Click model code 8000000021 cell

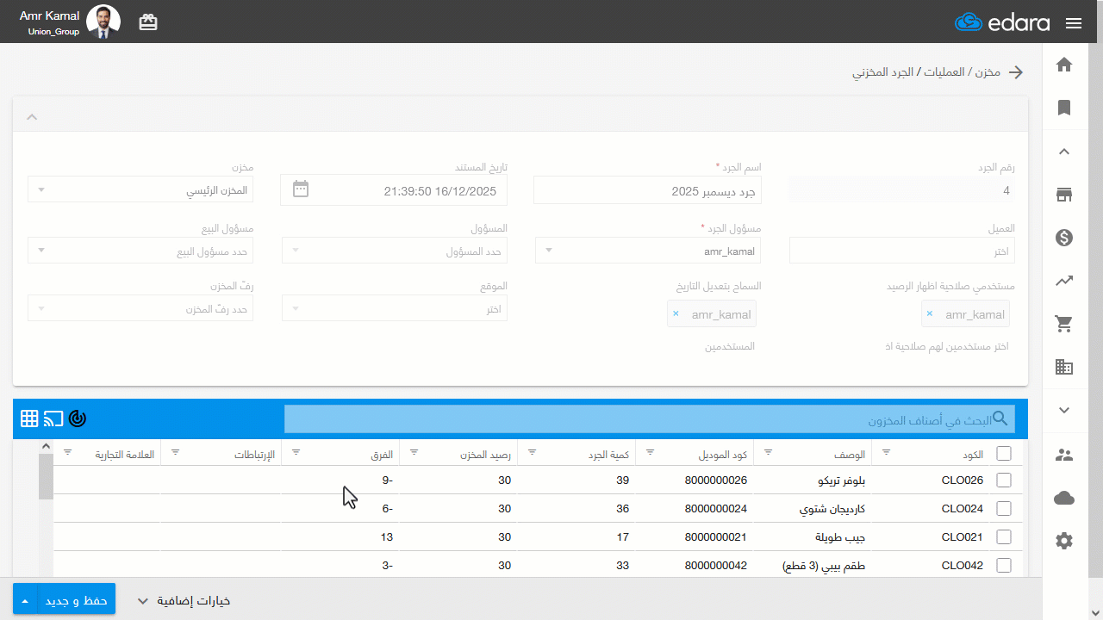coord(695,537)
